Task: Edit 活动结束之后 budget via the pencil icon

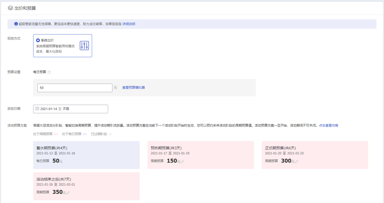Action: 69,192
